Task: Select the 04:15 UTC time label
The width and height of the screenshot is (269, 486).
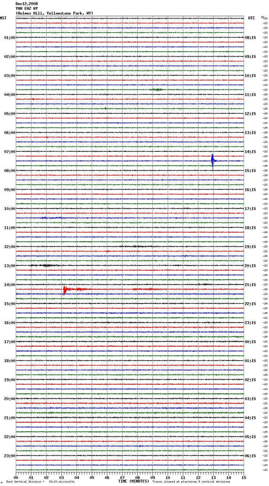Action: click(x=250, y=418)
